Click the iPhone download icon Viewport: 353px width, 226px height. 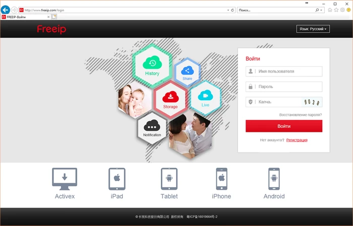pos(221,179)
